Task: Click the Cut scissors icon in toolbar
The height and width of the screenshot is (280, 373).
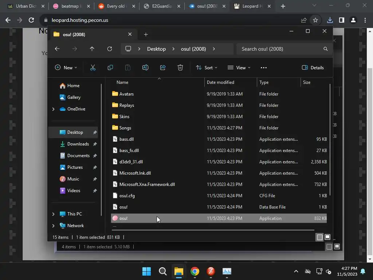Action: point(93,67)
